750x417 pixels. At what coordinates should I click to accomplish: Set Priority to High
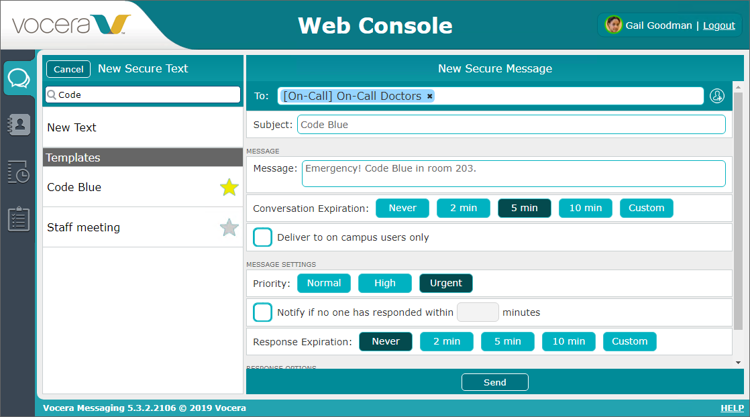(385, 283)
